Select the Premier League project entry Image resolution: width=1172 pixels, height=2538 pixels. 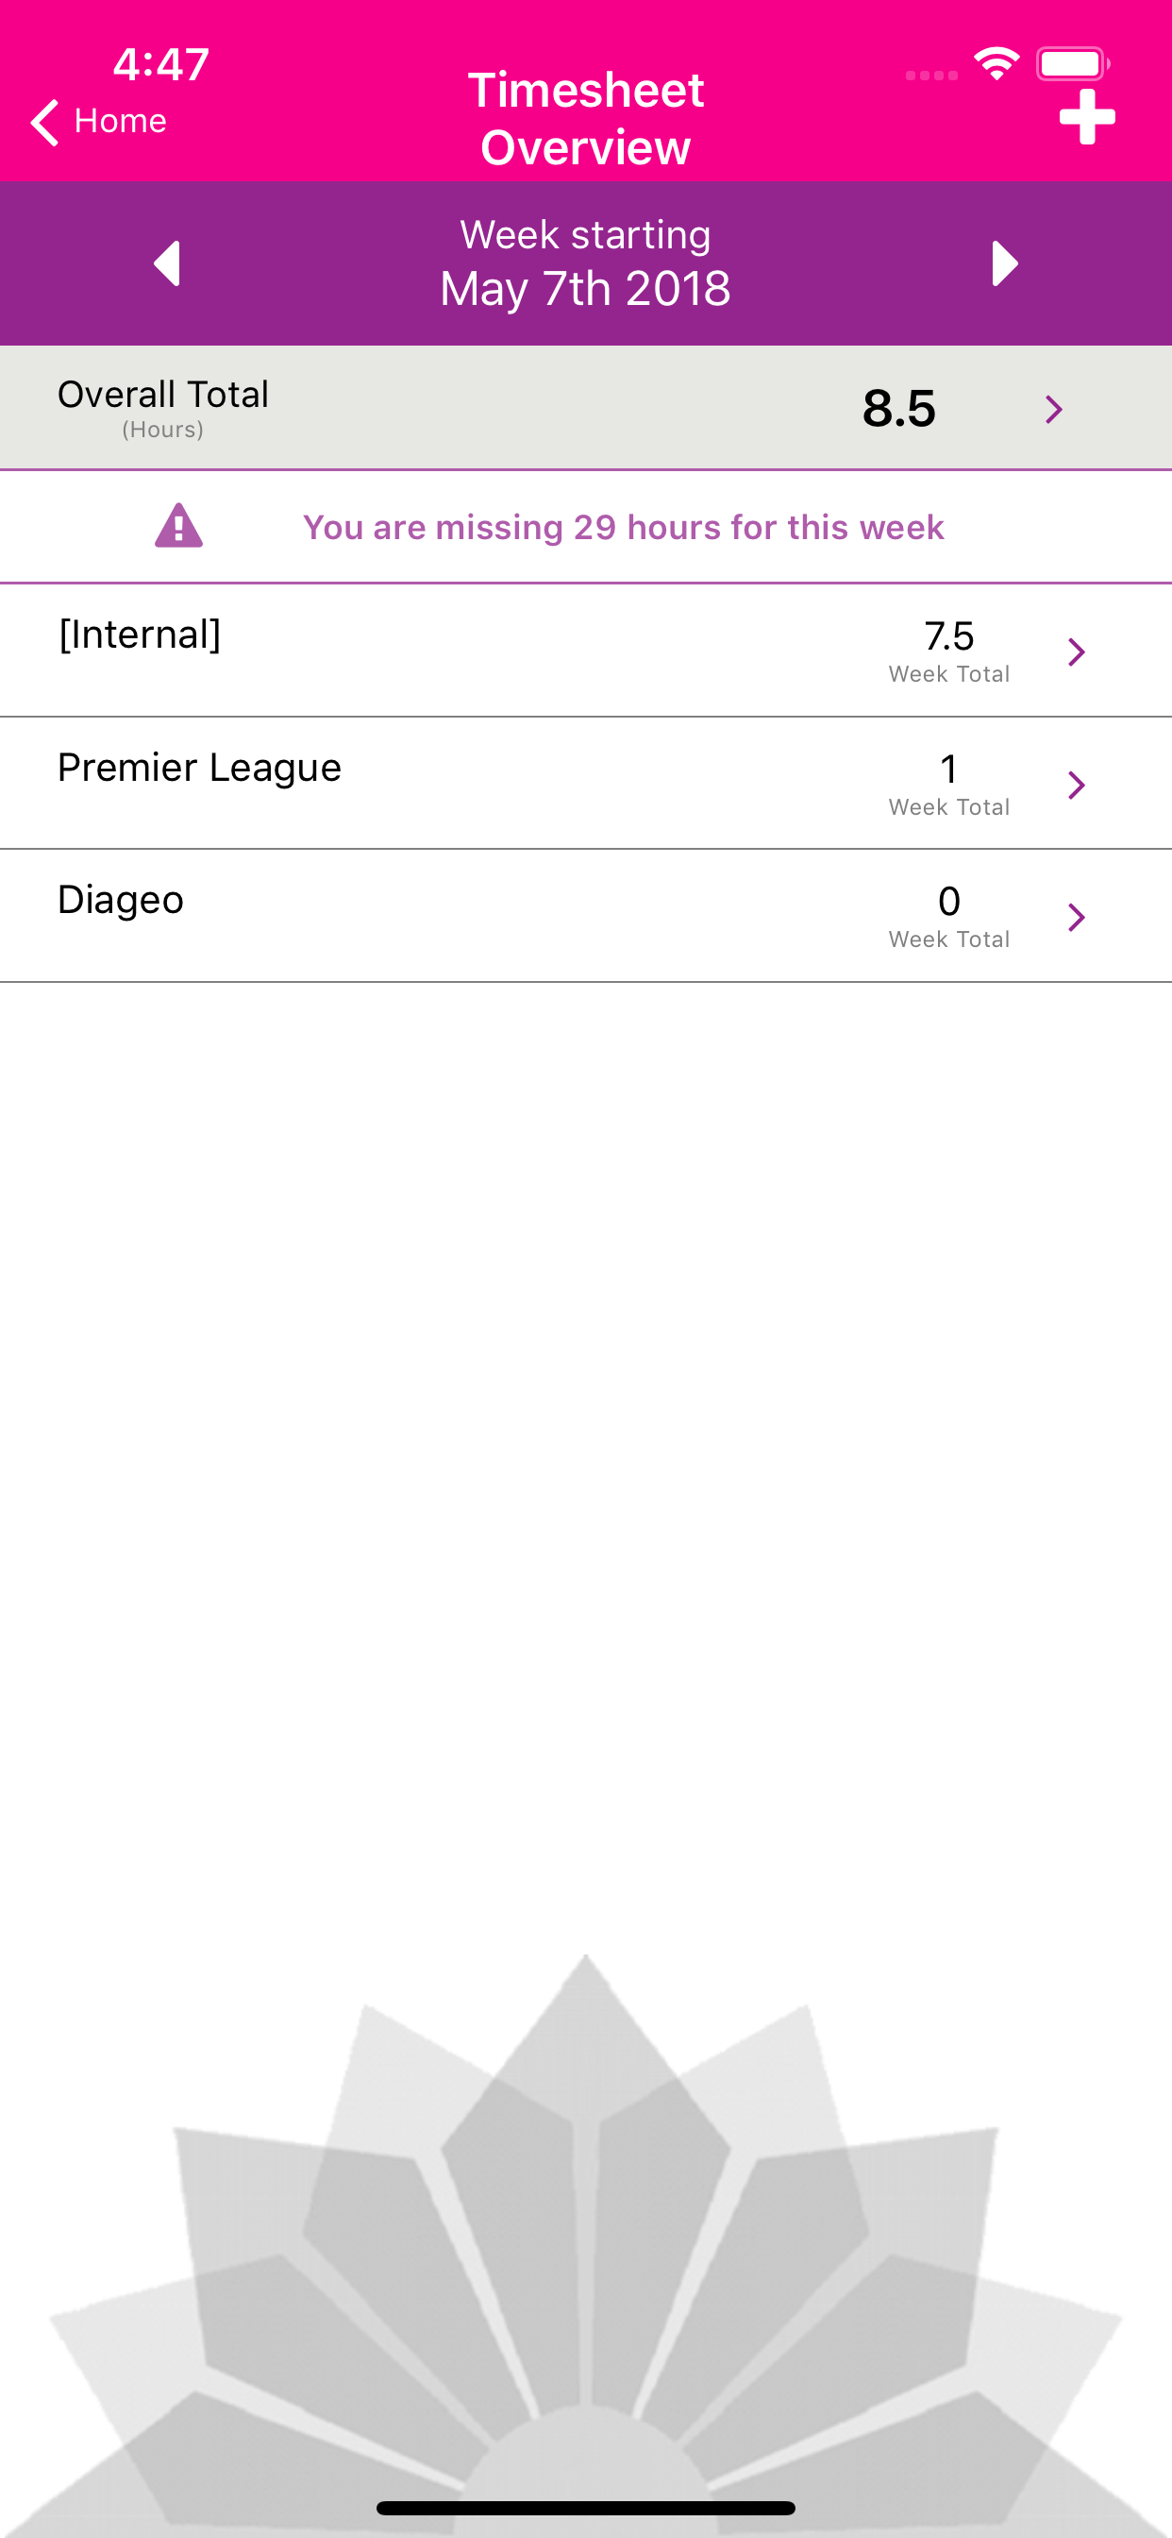tap(586, 784)
